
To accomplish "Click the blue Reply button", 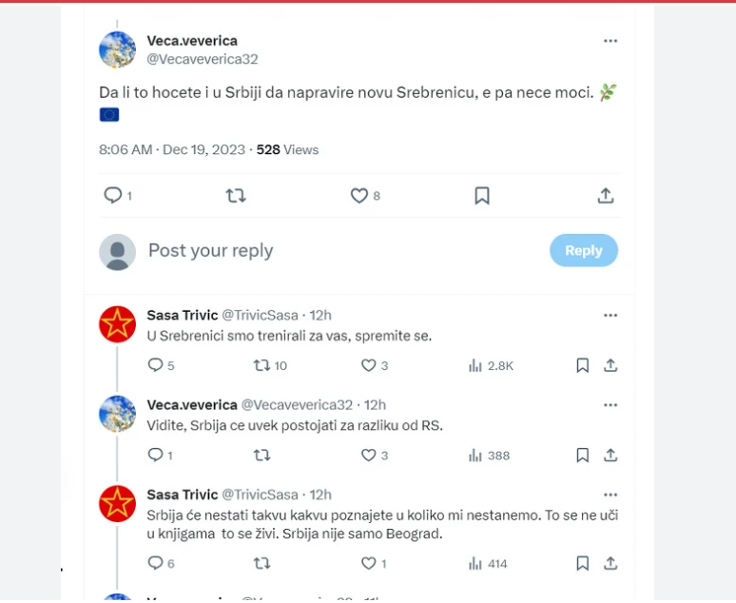I will [584, 250].
